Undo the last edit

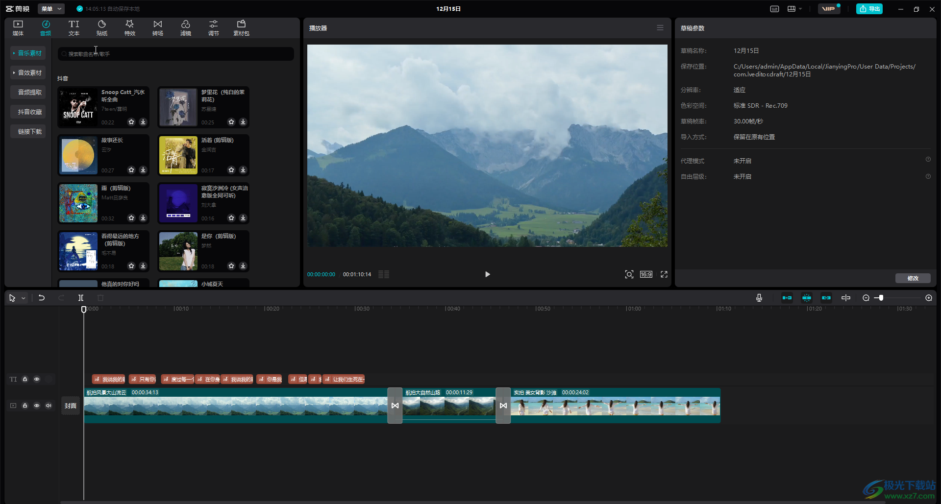(42, 298)
